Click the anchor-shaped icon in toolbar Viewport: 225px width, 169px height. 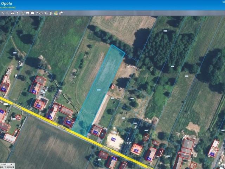click(18, 13)
